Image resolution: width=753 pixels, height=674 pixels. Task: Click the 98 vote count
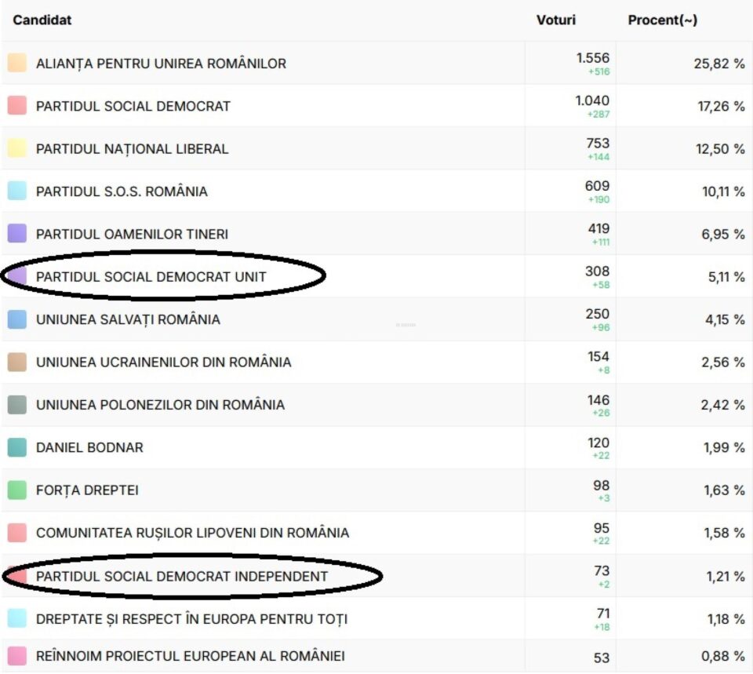point(601,486)
